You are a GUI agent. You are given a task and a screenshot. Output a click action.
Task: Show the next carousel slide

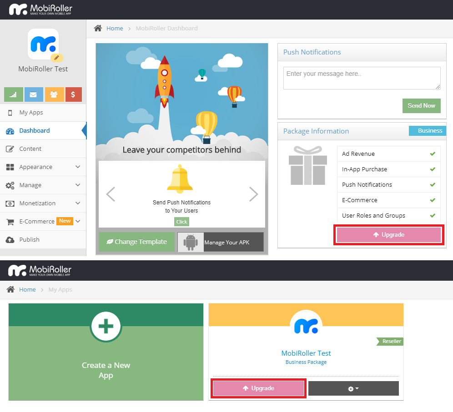point(253,194)
